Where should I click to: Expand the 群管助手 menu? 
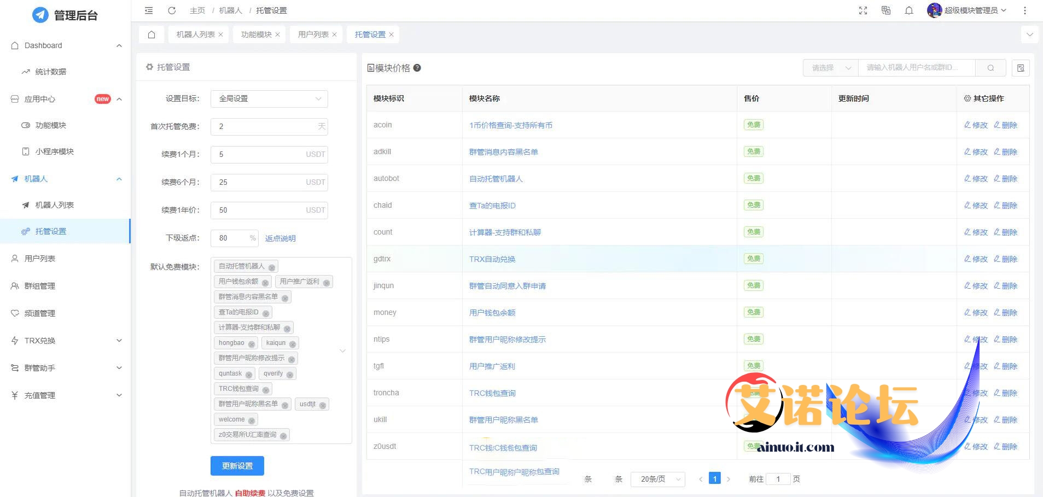click(x=119, y=368)
